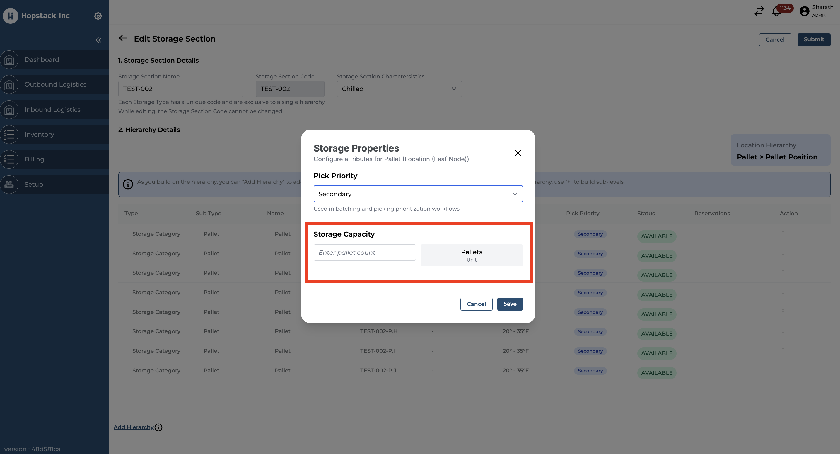Screen dimensions: 840x454
Task: Open the Storage Section Characteristics dropdown showing Chilled
Action: (x=399, y=89)
